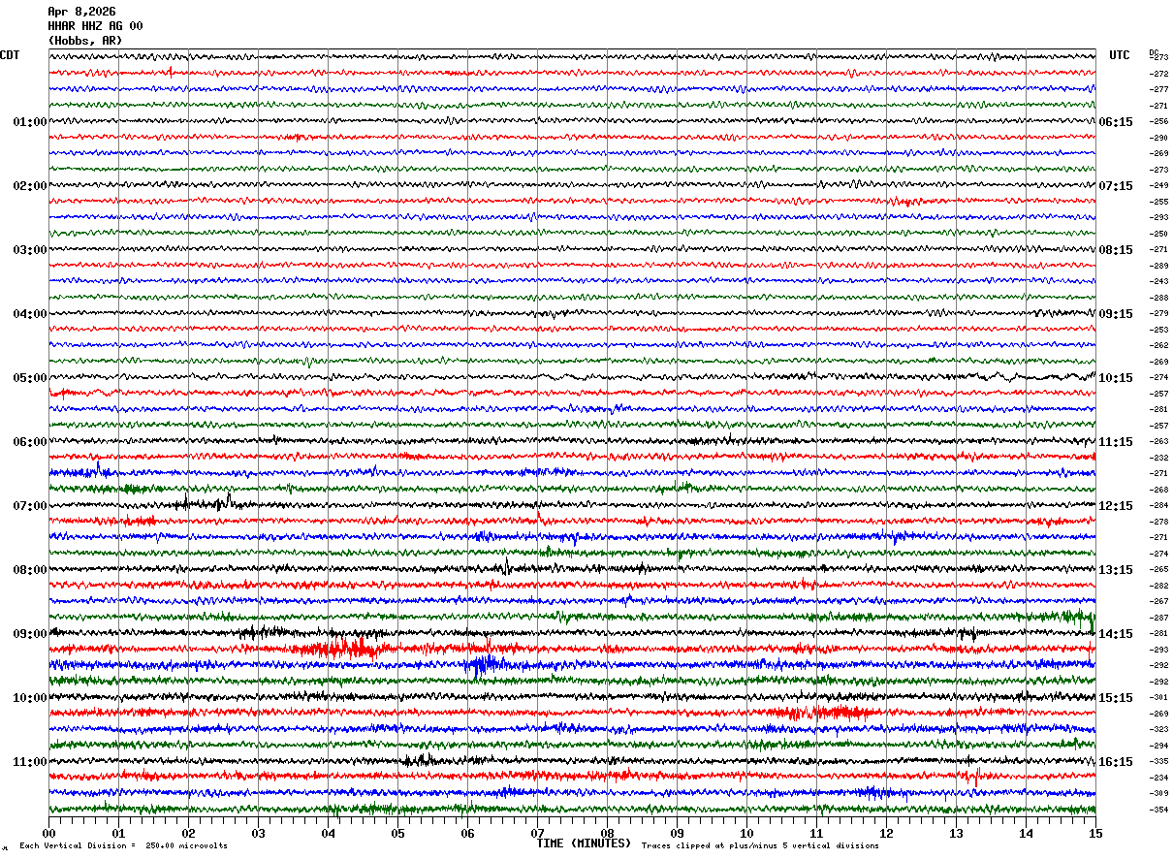Click the '08:15' UTC time label
This screenshot has width=1173, height=859.
1116,250
